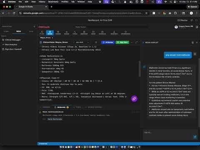Image resolution: width=200 pixels, height=150 pixels.
Task: Open Chrome three-dot menu
Action: pos(197,13)
